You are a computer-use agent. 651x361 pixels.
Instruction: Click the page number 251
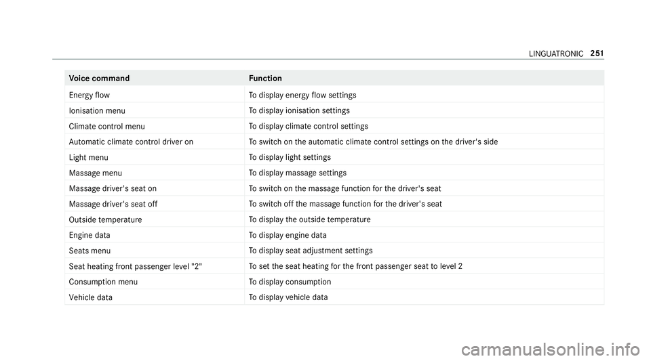[x=597, y=54]
